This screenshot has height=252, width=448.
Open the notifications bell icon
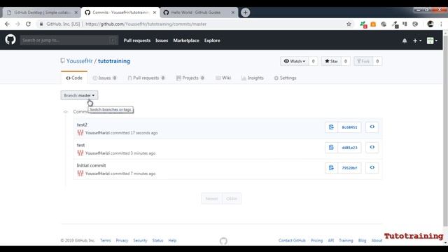[x=405, y=41]
